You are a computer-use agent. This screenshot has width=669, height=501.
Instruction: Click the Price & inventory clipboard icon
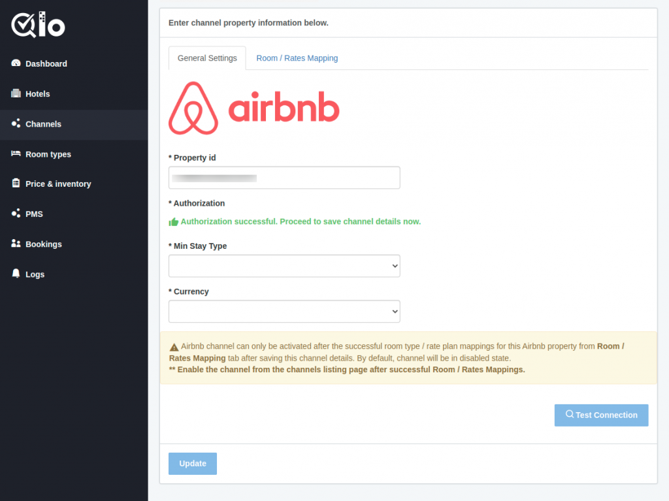click(16, 183)
